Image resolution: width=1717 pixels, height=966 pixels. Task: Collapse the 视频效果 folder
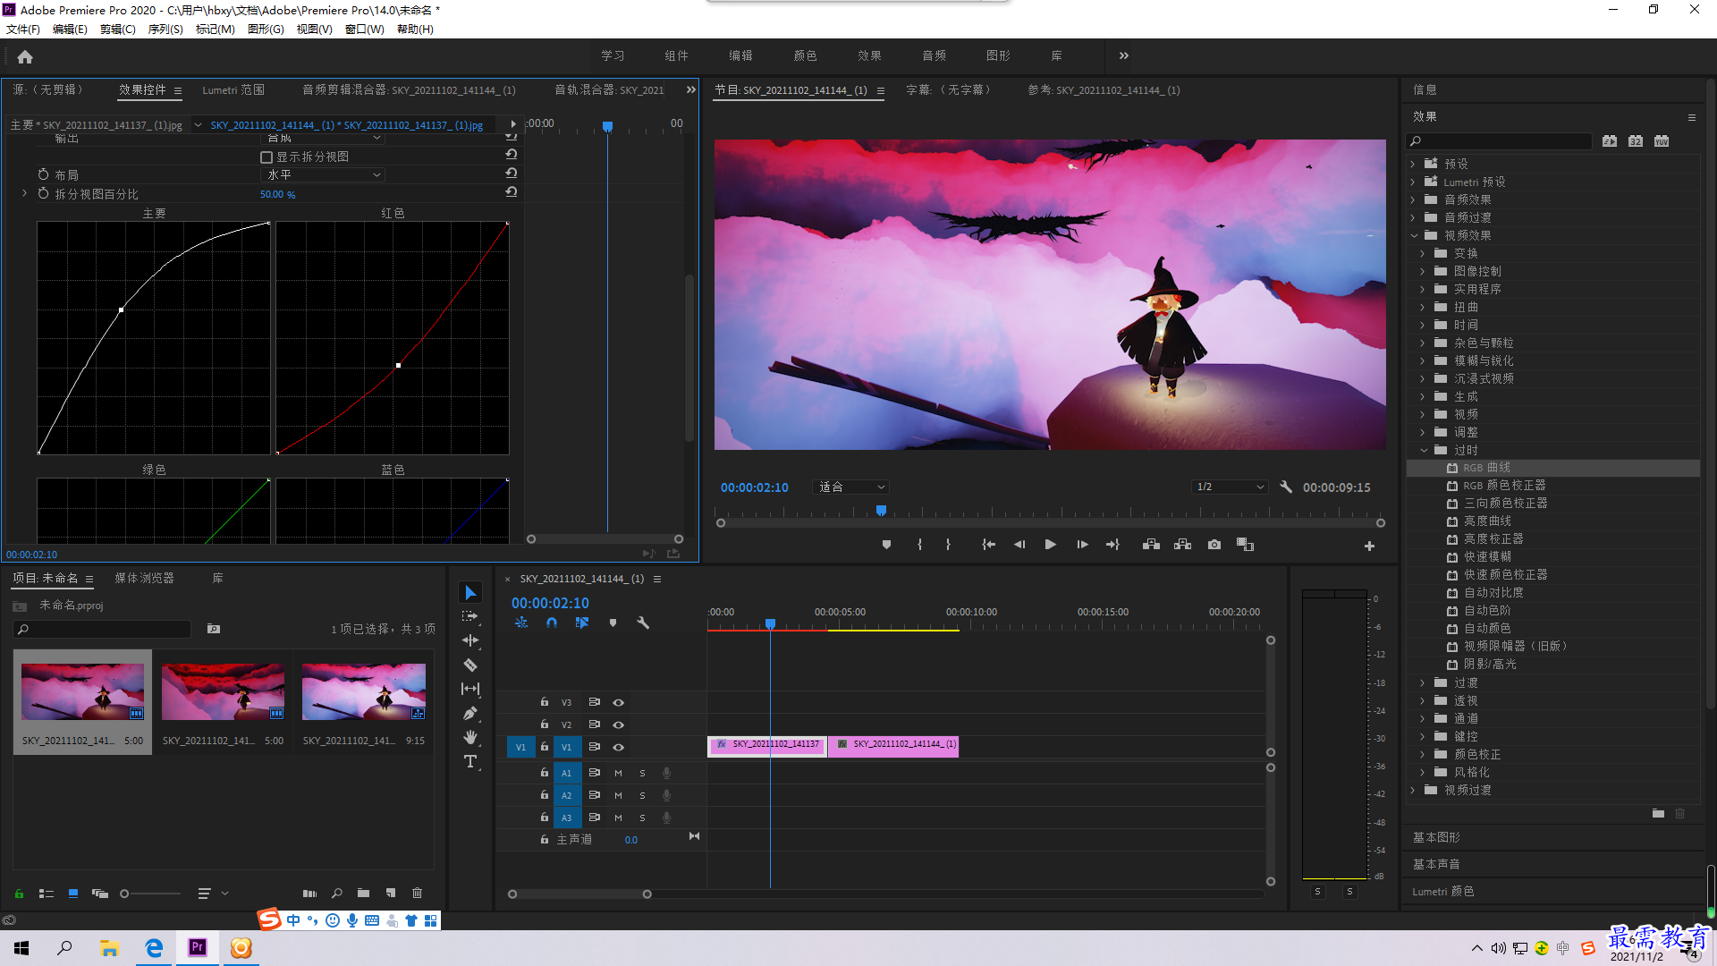(1415, 236)
